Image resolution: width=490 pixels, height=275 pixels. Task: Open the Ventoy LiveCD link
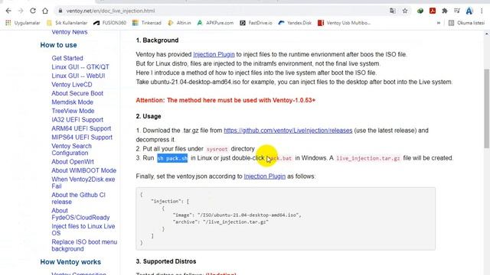pyautogui.click(x=72, y=84)
